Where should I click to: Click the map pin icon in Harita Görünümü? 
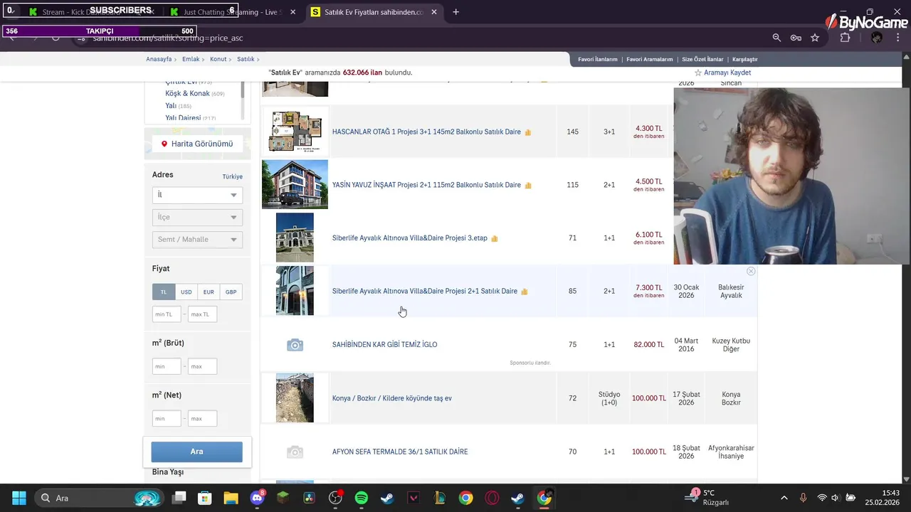click(164, 144)
